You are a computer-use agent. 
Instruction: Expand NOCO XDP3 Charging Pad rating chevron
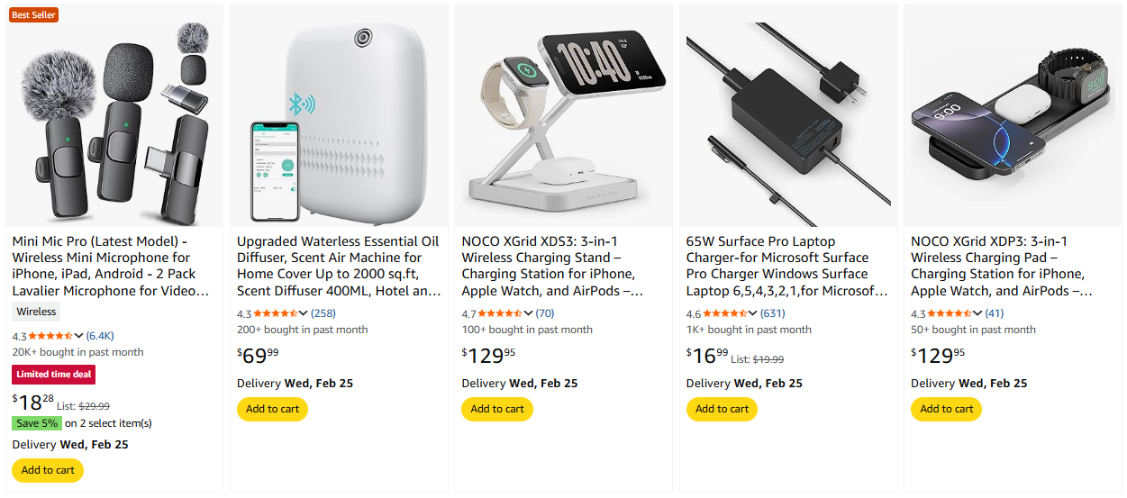click(978, 313)
